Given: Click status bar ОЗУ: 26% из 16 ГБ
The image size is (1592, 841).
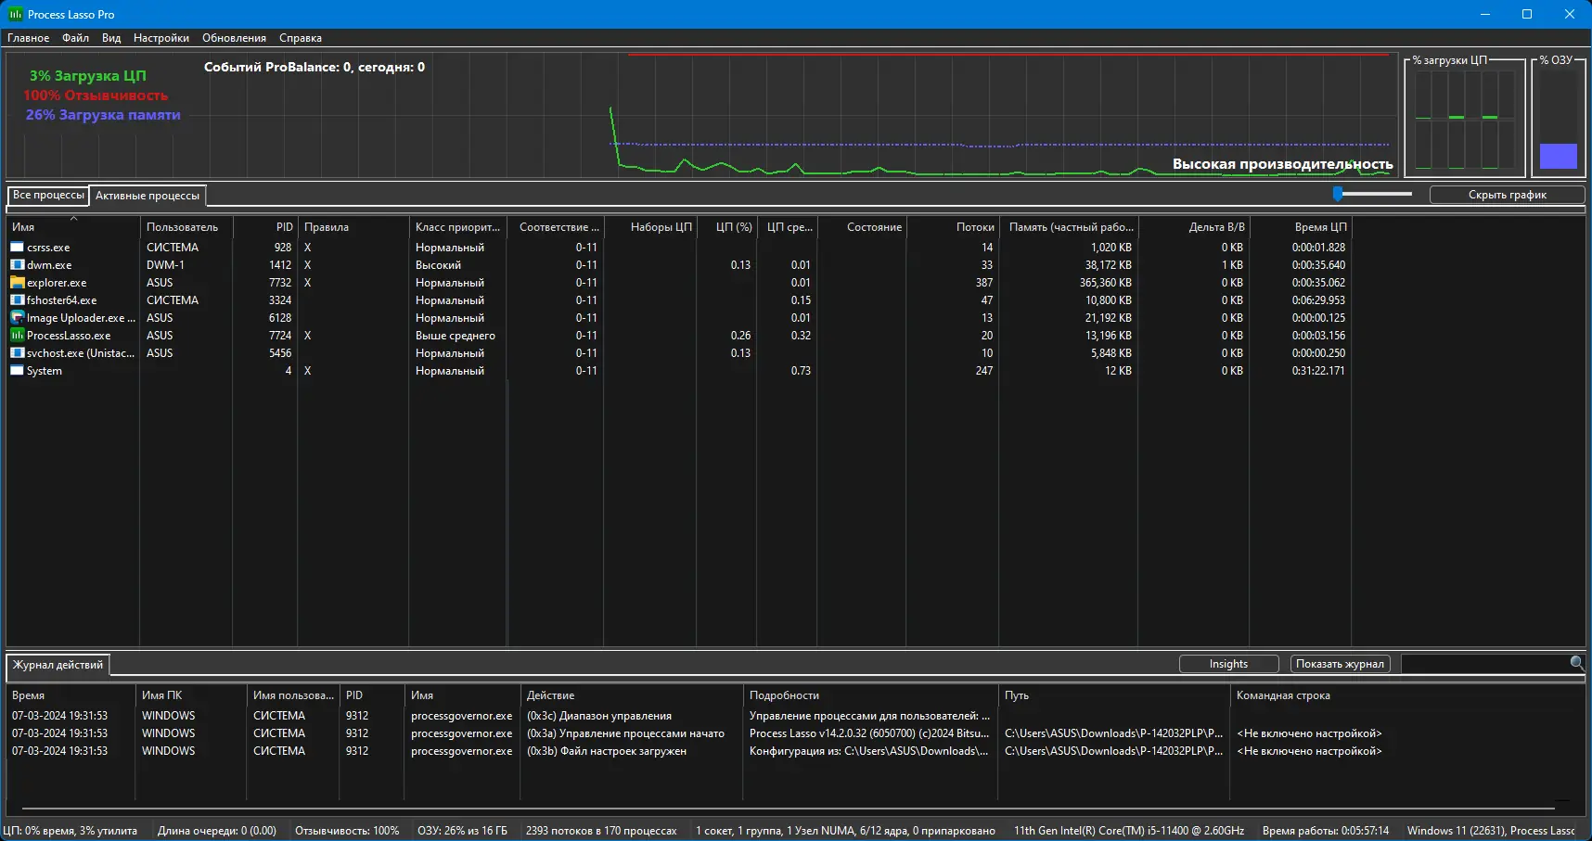Looking at the screenshot, I should [x=462, y=831].
